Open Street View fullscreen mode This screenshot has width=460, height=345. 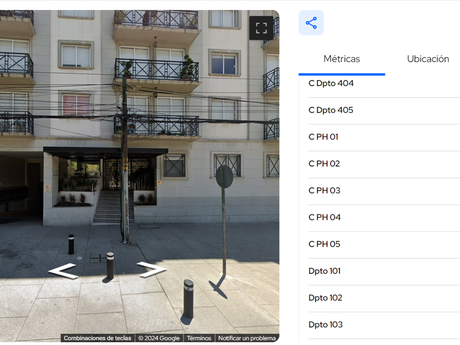pyautogui.click(x=261, y=28)
